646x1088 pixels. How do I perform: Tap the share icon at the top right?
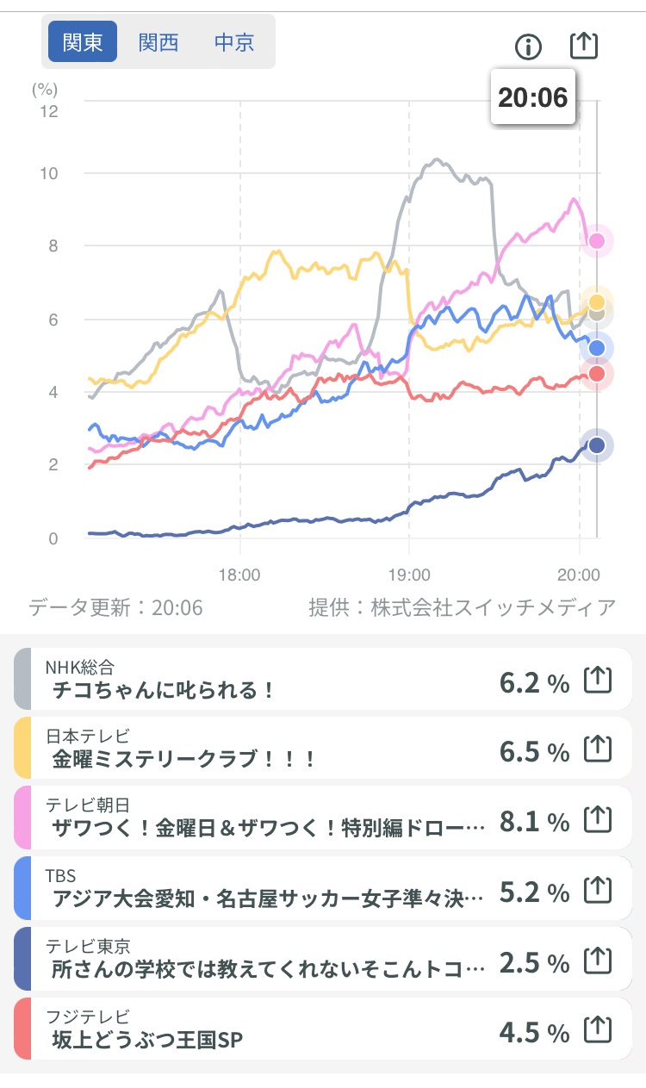[x=584, y=46]
